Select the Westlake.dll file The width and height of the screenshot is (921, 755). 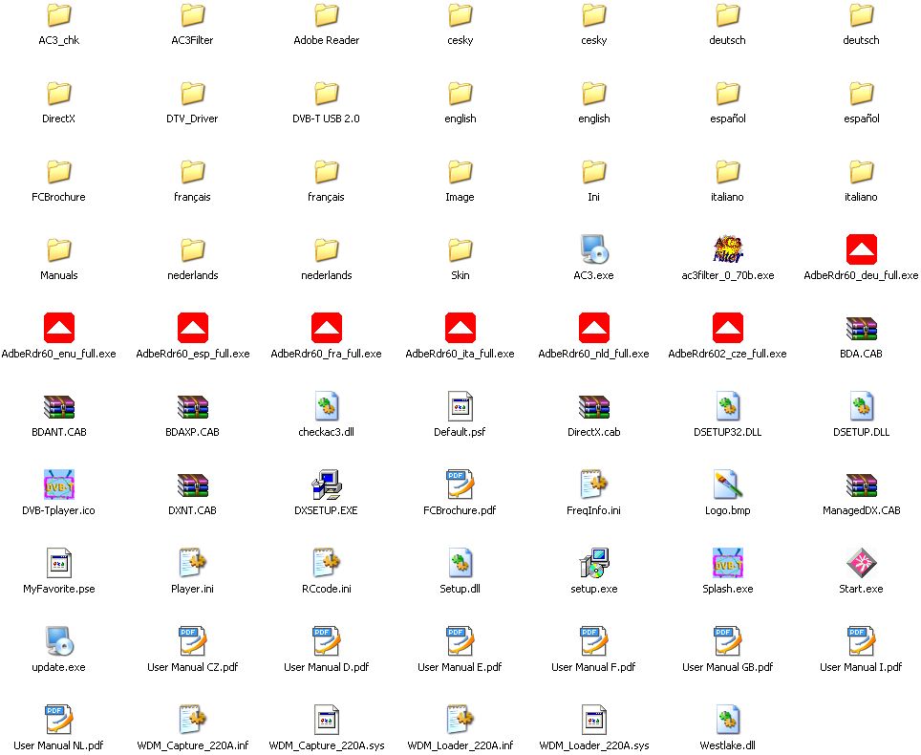[x=727, y=721]
